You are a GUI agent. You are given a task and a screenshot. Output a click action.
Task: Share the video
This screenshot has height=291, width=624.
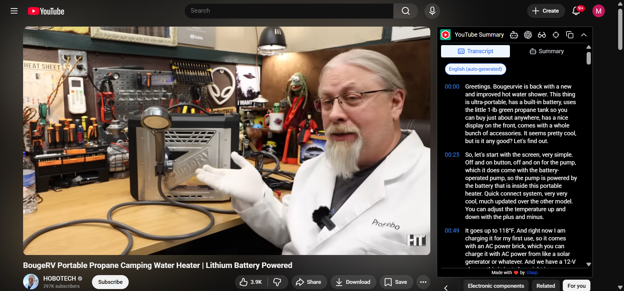coord(308,282)
